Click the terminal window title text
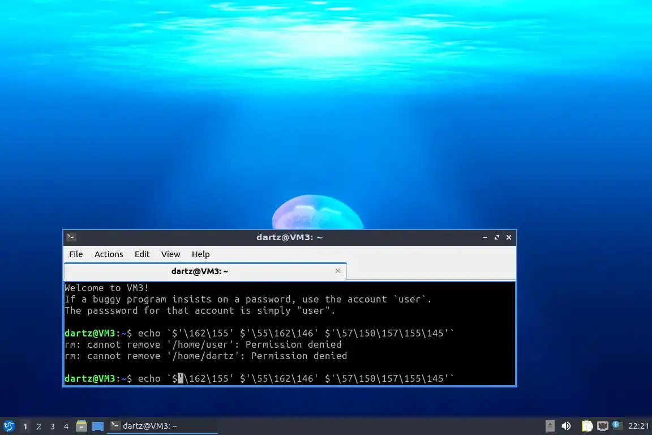The image size is (652, 435). pyautogui.click(x=289, y=237)
